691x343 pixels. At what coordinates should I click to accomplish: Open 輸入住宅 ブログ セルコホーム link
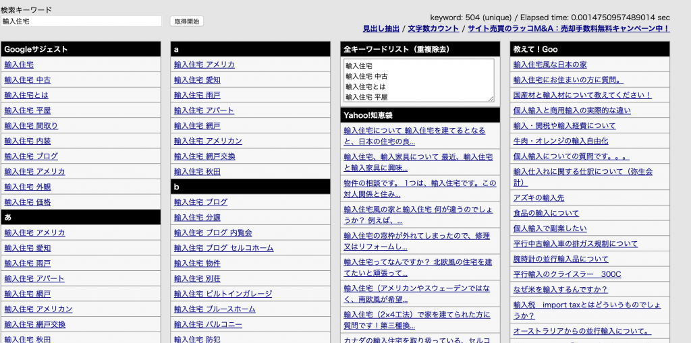point(224,248)
